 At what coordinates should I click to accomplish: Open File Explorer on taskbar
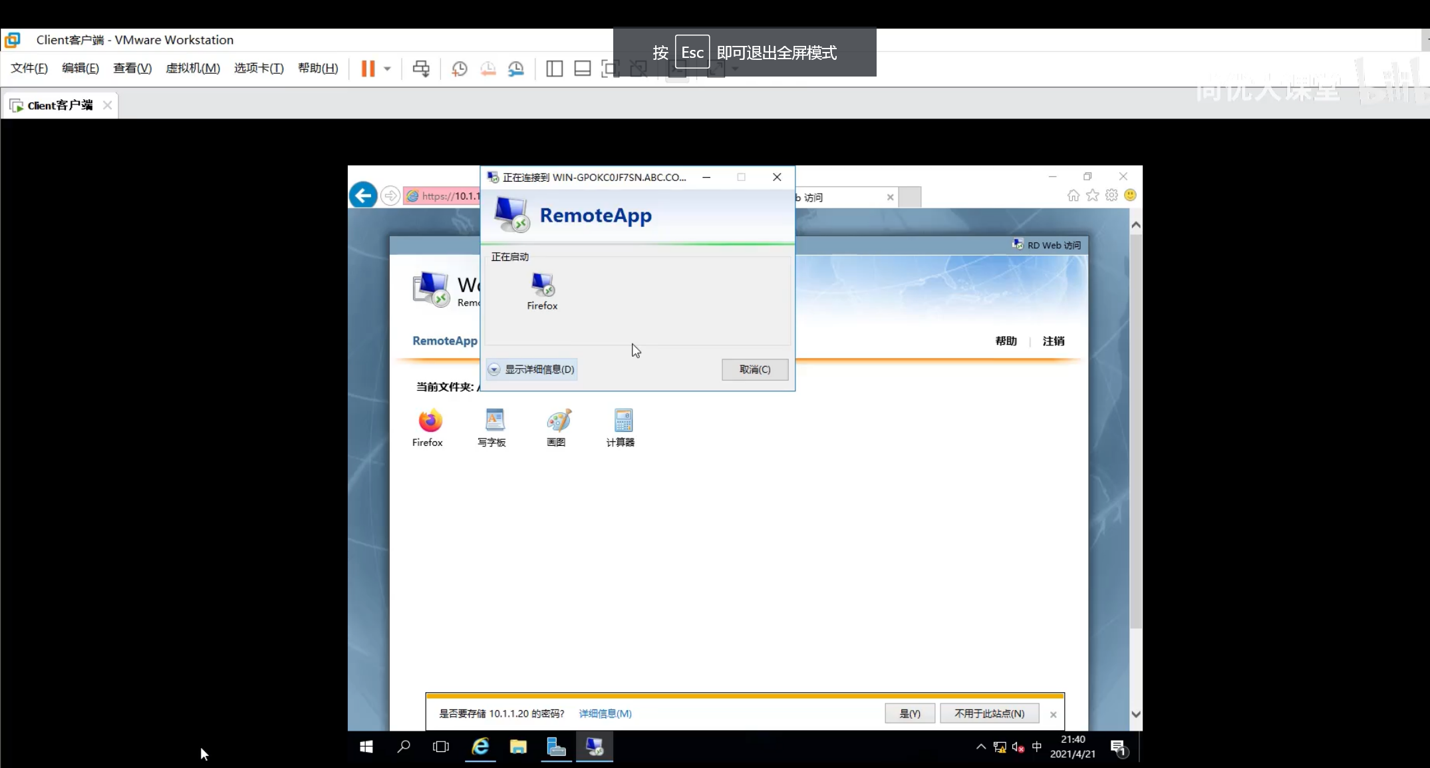coord(518,747)
